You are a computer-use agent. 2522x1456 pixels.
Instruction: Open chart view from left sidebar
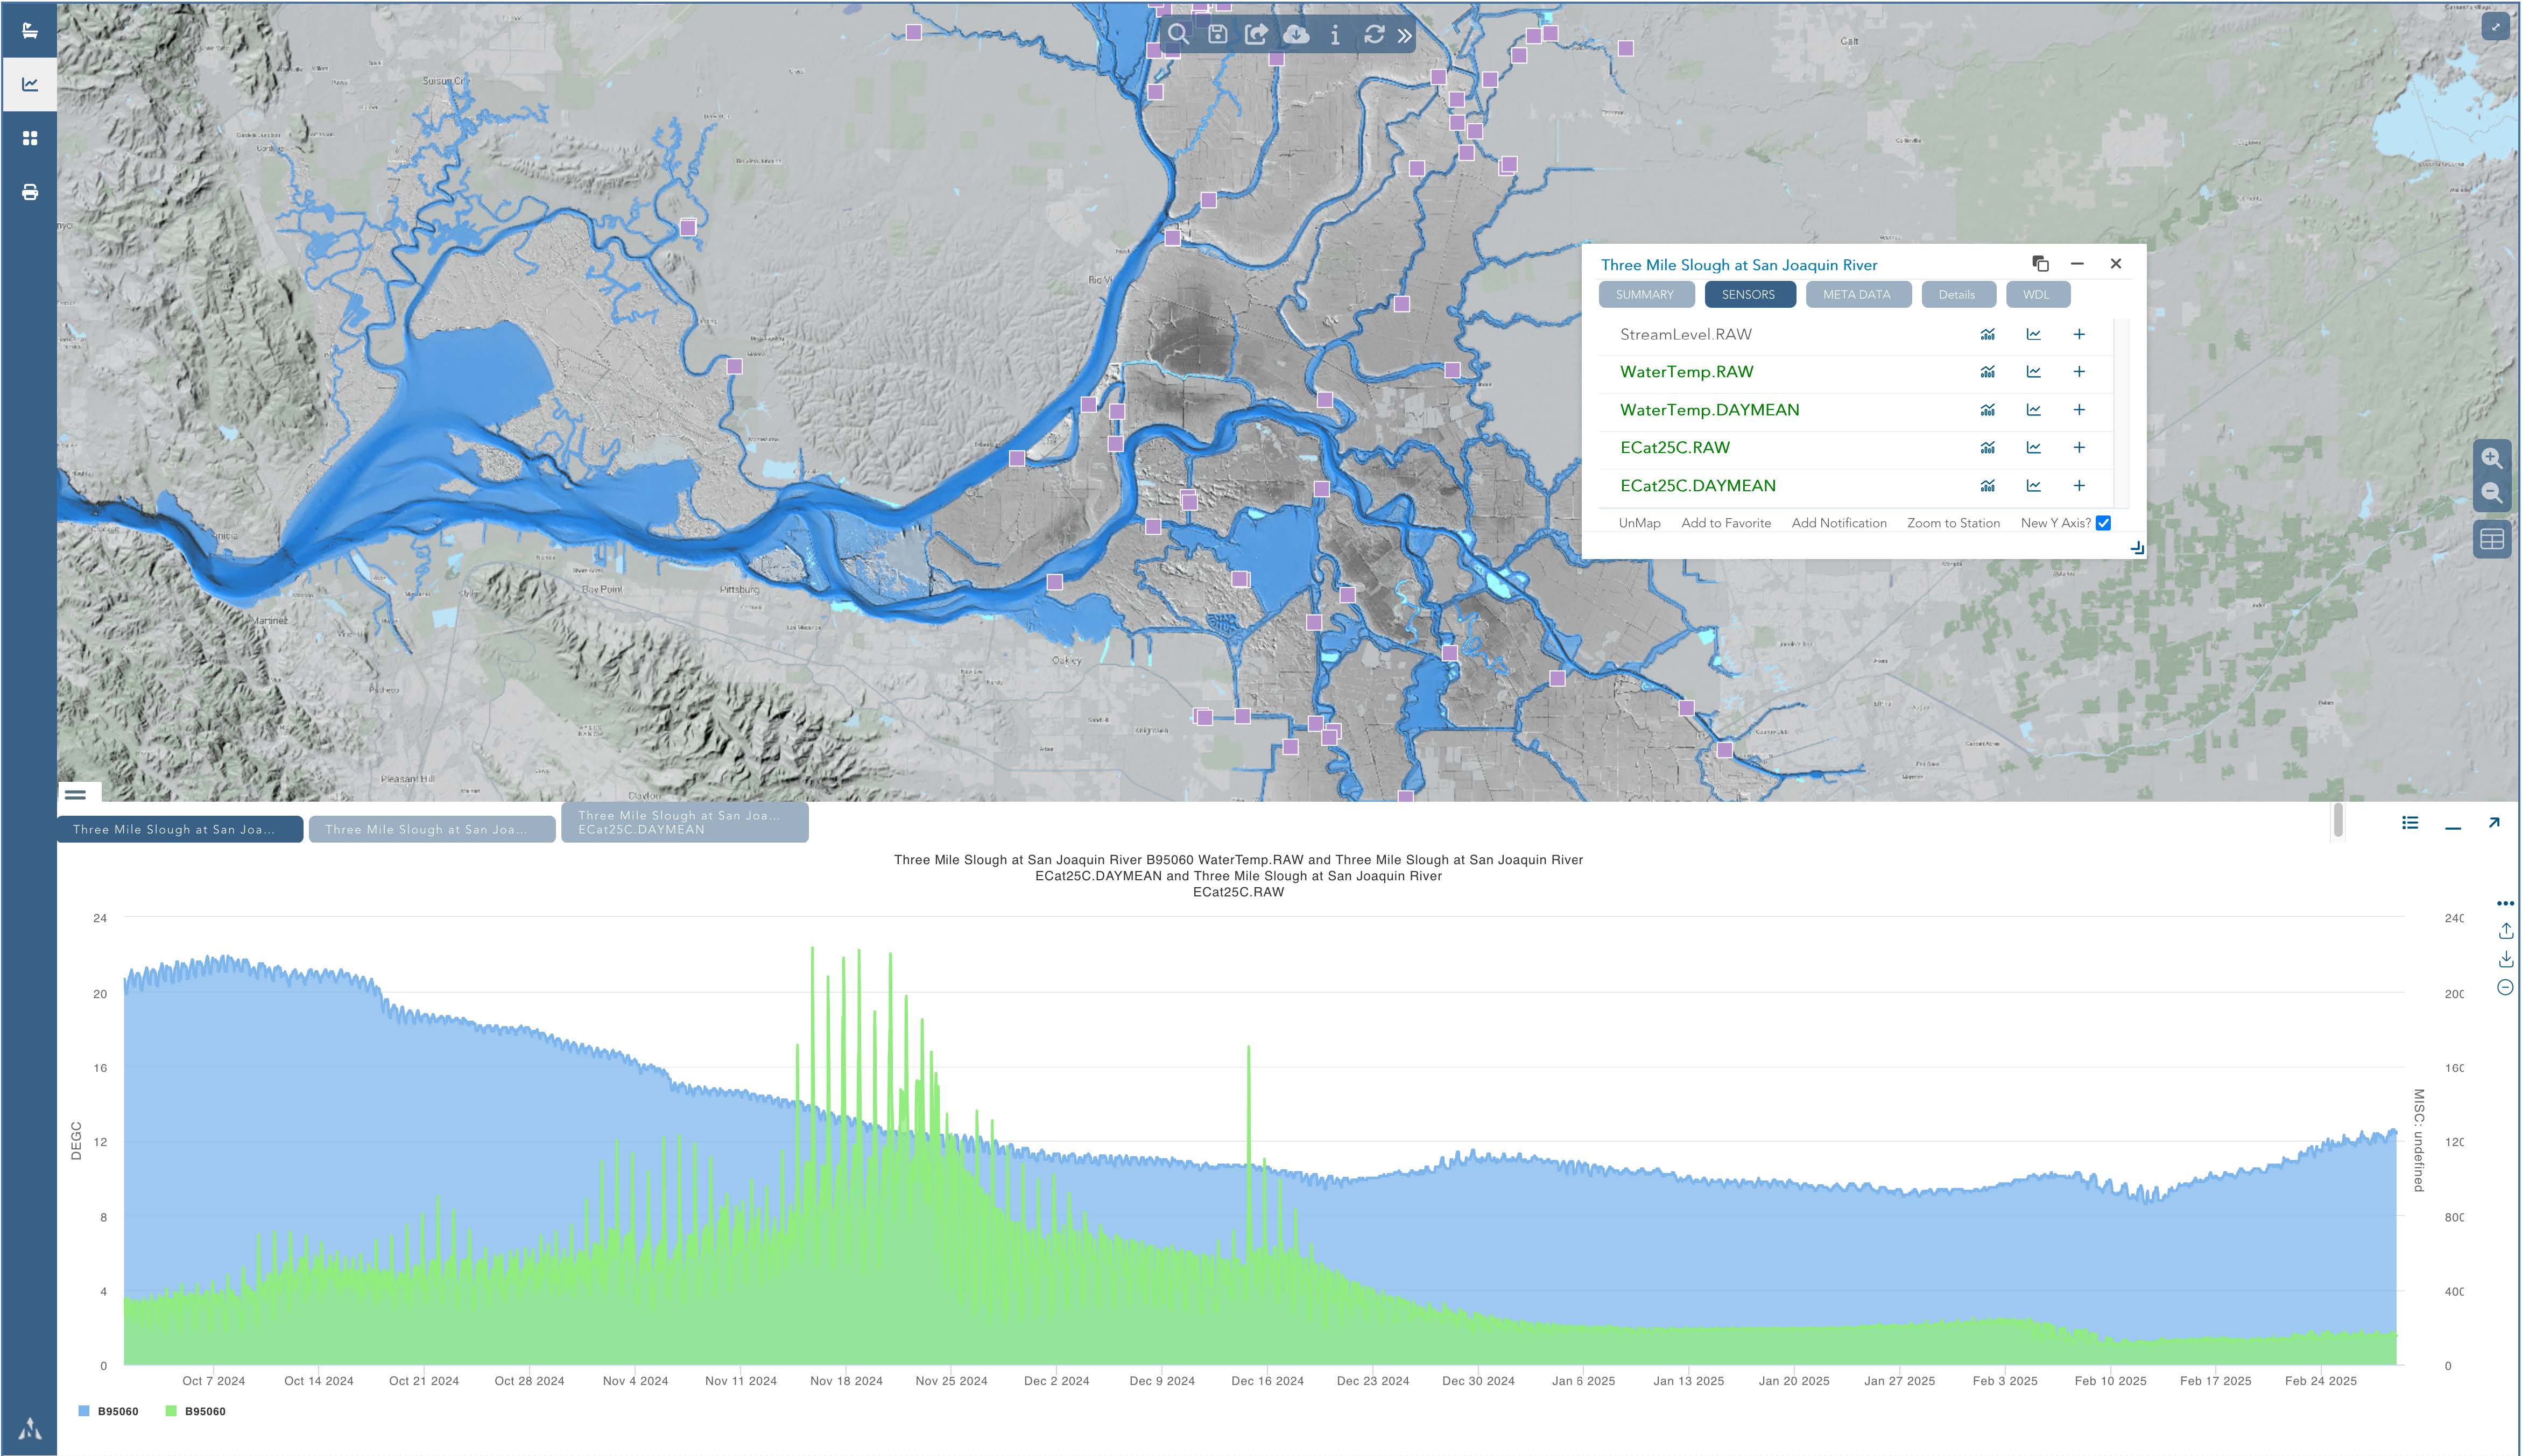30,85
